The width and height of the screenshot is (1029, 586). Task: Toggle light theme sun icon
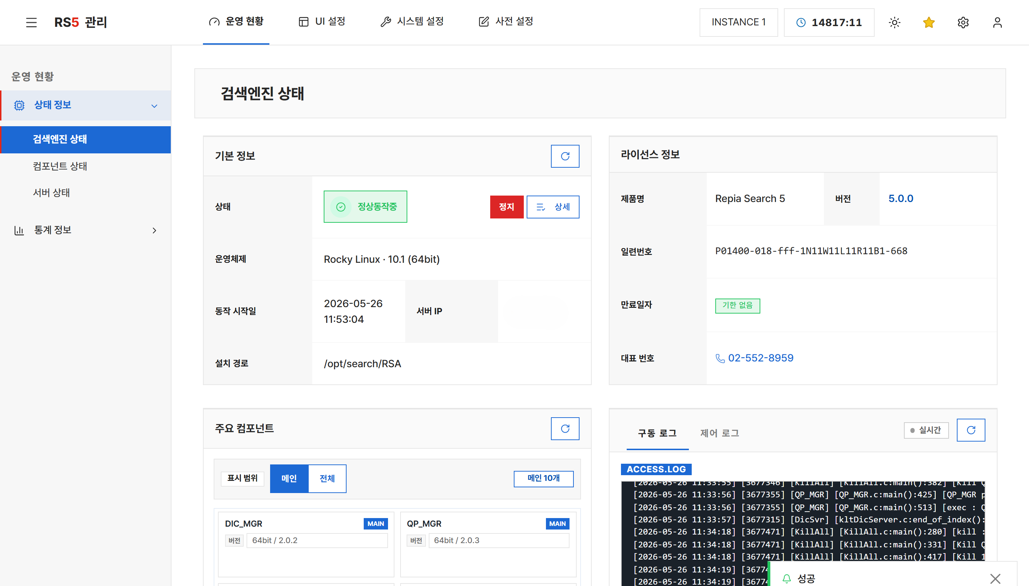pyautogui.click(x=894, y=23)
